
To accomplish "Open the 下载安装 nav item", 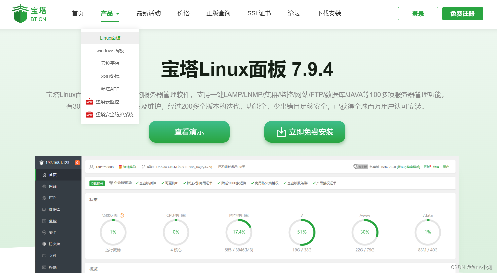I will pyautogui.click(x=329, y=13).
